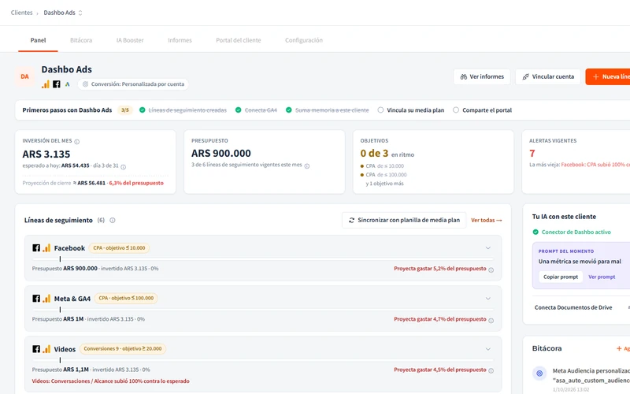Go to the Informes tab
The height and width of the screenshot is (394, 630).
point(180,40)
